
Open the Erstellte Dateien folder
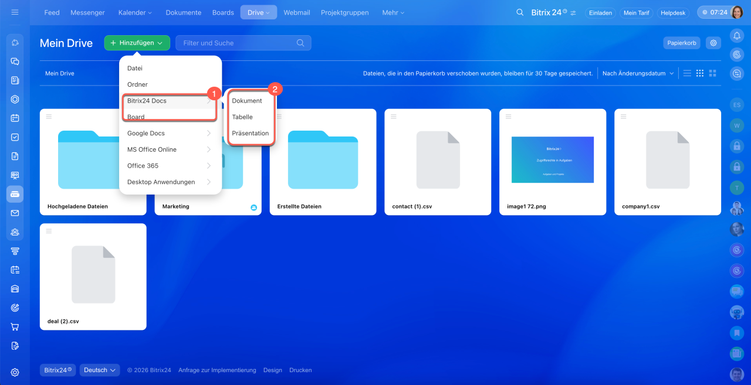[323, 162]
